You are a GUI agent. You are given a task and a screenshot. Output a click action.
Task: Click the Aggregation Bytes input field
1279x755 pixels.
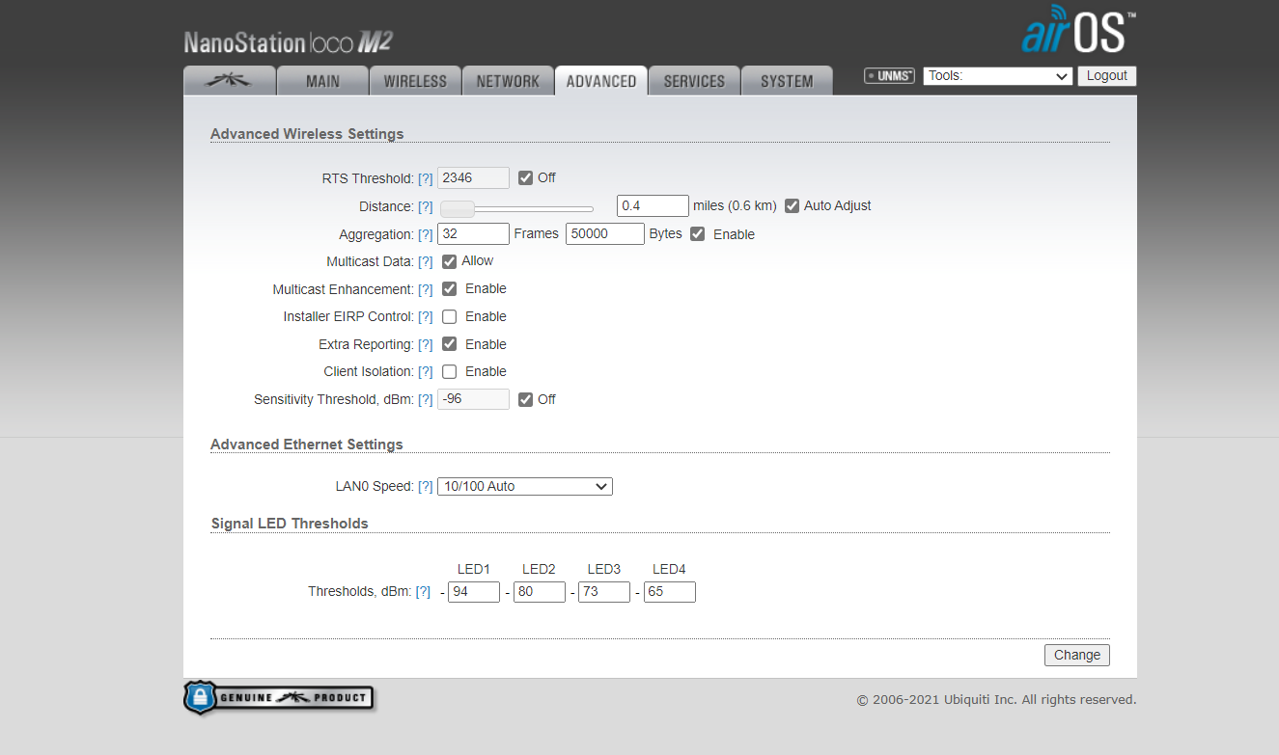point(605,233)
